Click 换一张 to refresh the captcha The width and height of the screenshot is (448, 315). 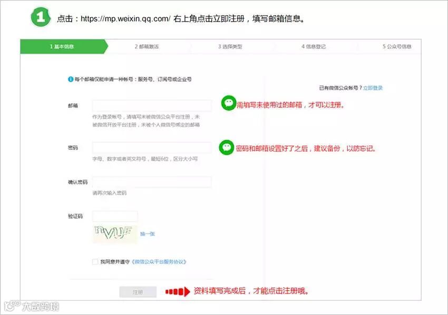click(x=148, y=234)
